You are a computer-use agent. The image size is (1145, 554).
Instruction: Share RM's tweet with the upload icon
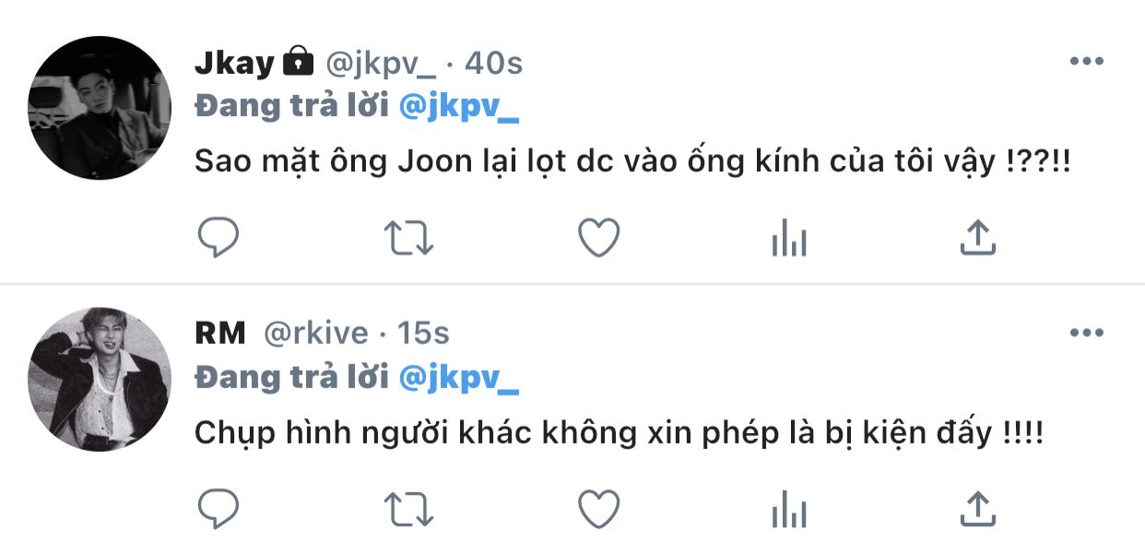click(977, 508)
